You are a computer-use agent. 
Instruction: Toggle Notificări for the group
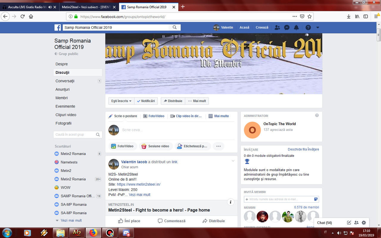[146, 101]
